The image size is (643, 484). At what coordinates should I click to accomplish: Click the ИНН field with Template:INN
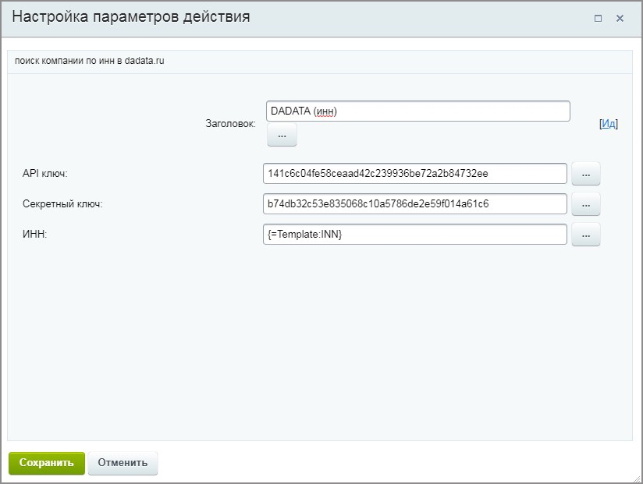click(415, 234)
